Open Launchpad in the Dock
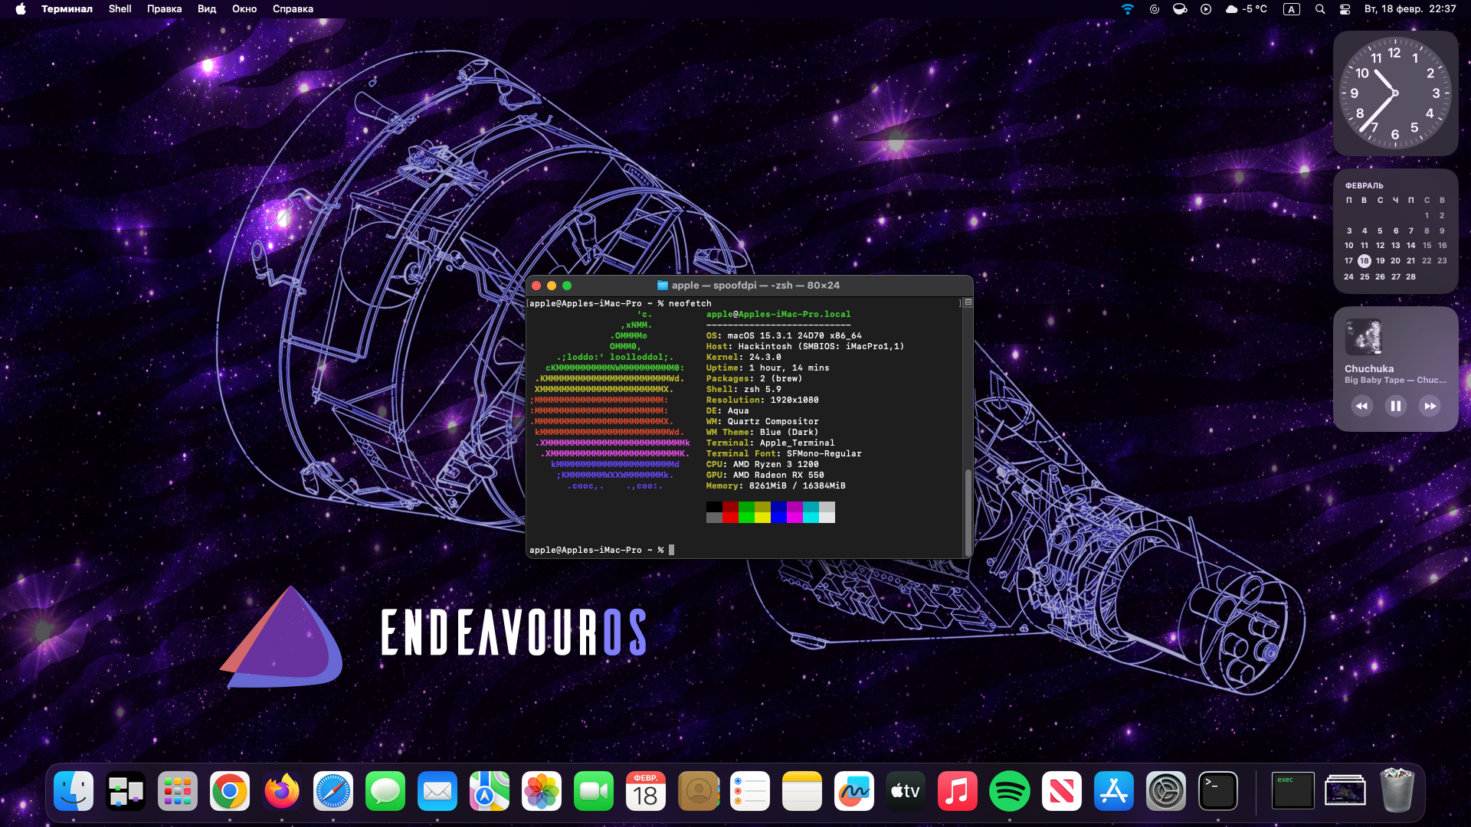Viewport: 1471px width, 827px height. click(x=178, y=791)
